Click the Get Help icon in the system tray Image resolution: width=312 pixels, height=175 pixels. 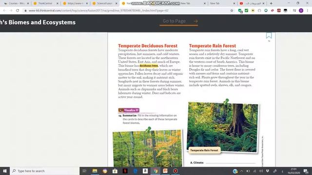235,171
